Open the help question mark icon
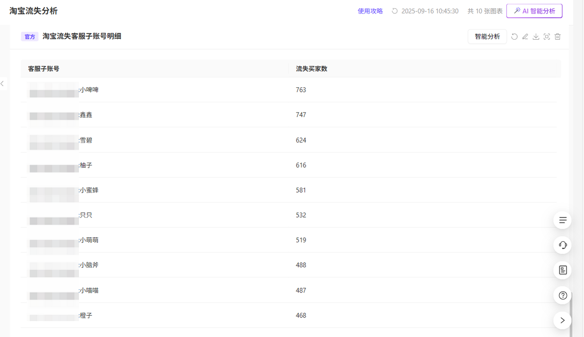Image resolution: width=584 pixels, height=337 pixels. coord(563,296)
